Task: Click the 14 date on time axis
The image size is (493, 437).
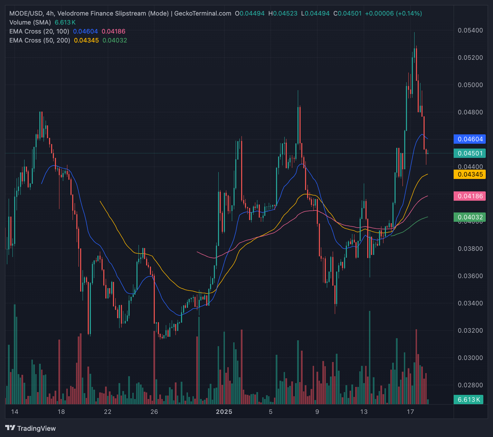Action: pyautogui.click(x=15, y=412)
